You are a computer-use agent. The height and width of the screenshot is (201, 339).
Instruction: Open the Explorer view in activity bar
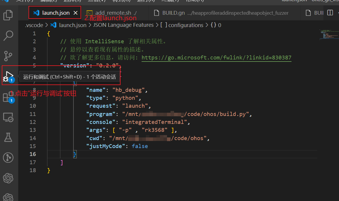pos(8,15)
